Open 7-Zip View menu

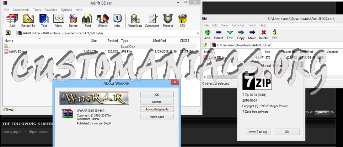pos(225,25)
